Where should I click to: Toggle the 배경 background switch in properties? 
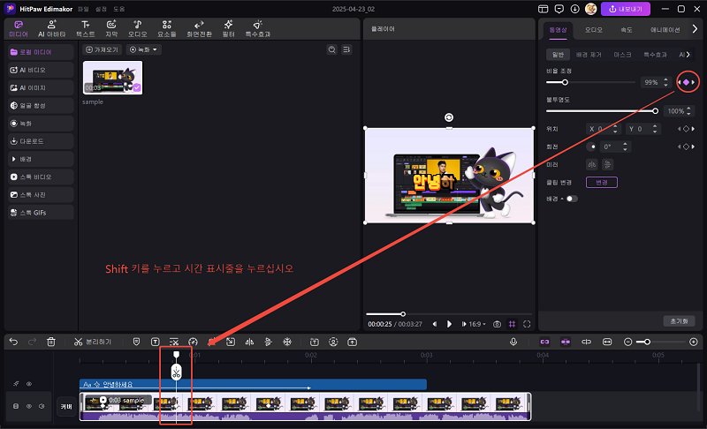pyautogui.click(x=572, y=199)
